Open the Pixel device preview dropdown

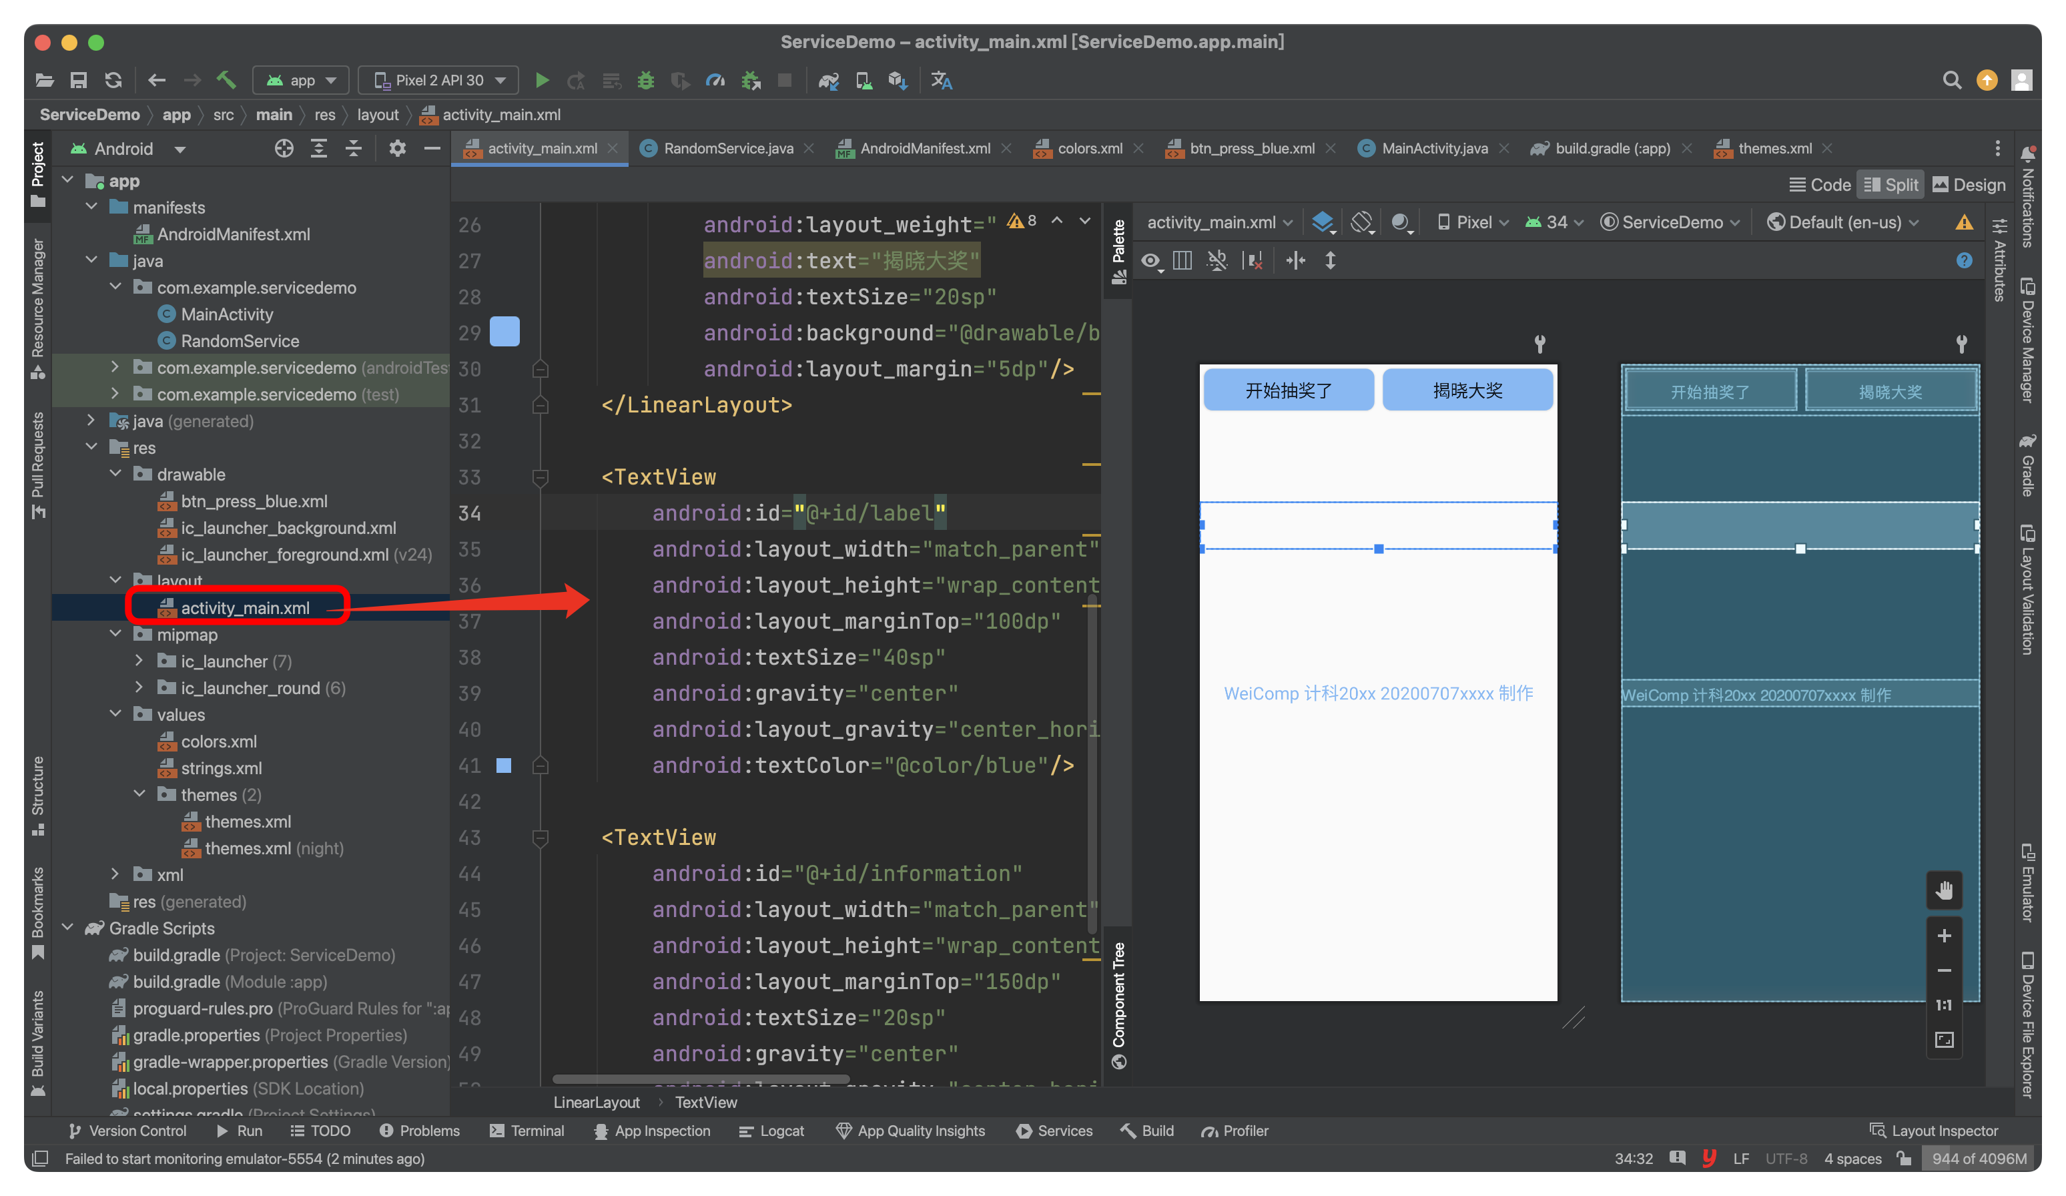point(1473,222)
